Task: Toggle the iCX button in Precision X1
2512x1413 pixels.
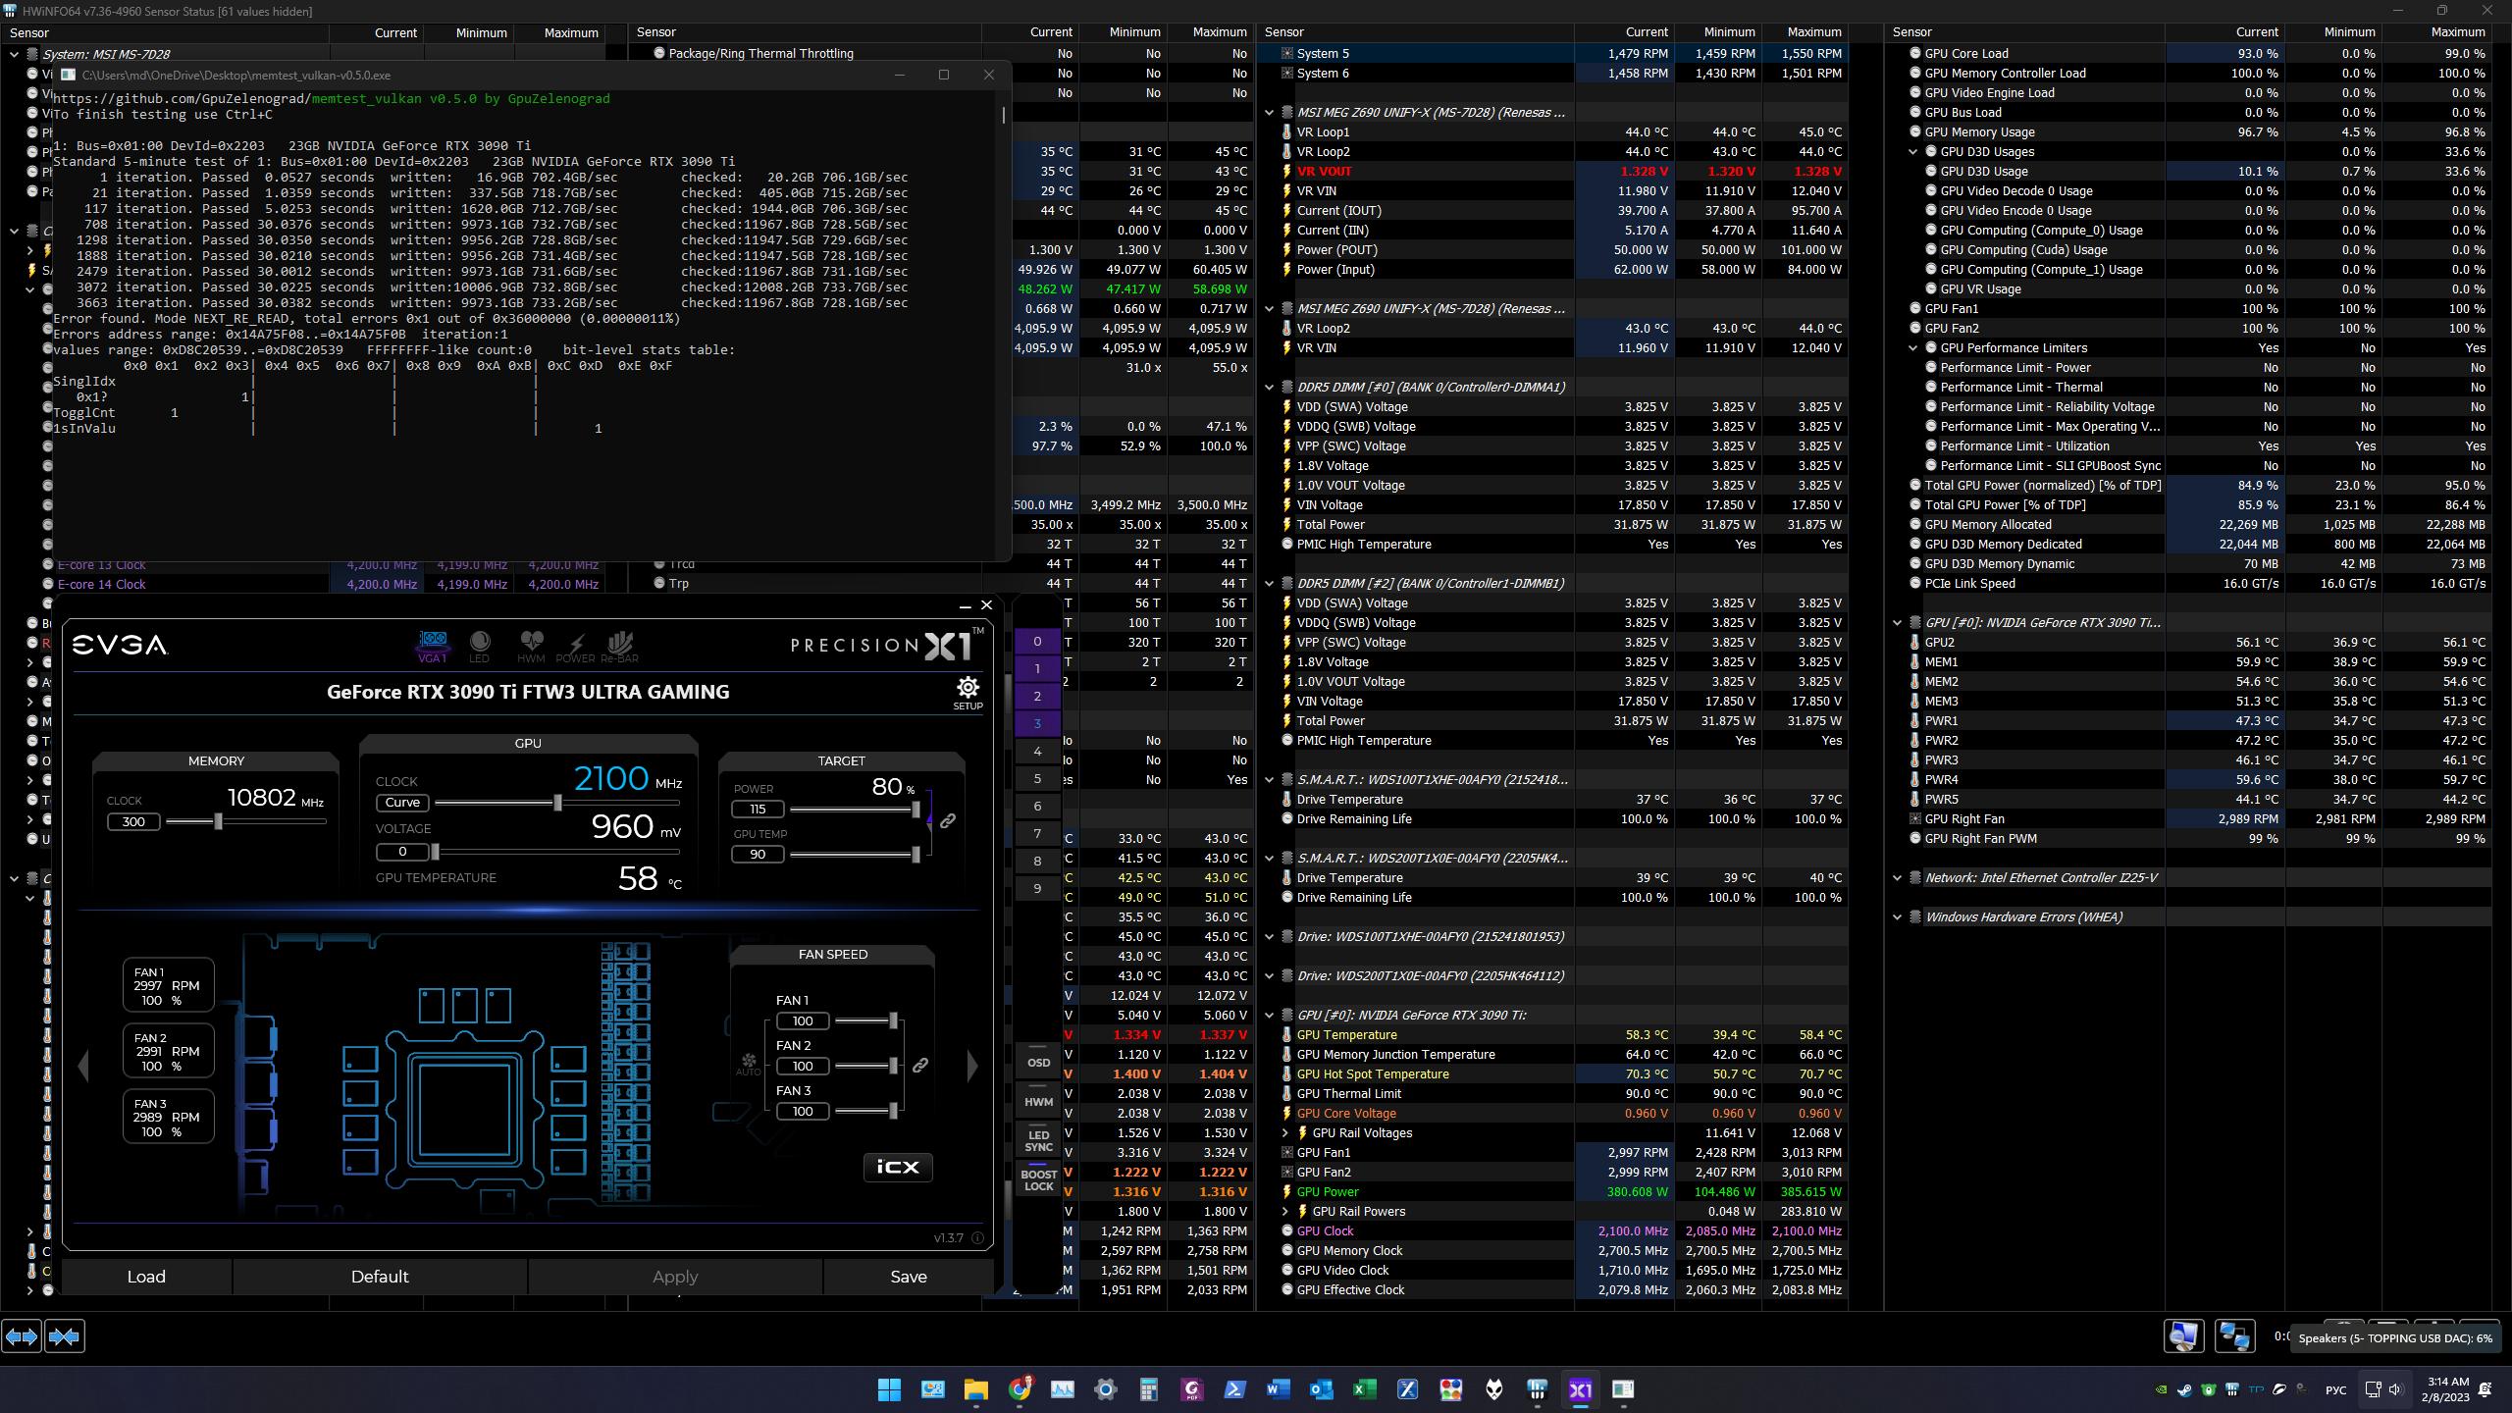Action: pos(898,1167)
